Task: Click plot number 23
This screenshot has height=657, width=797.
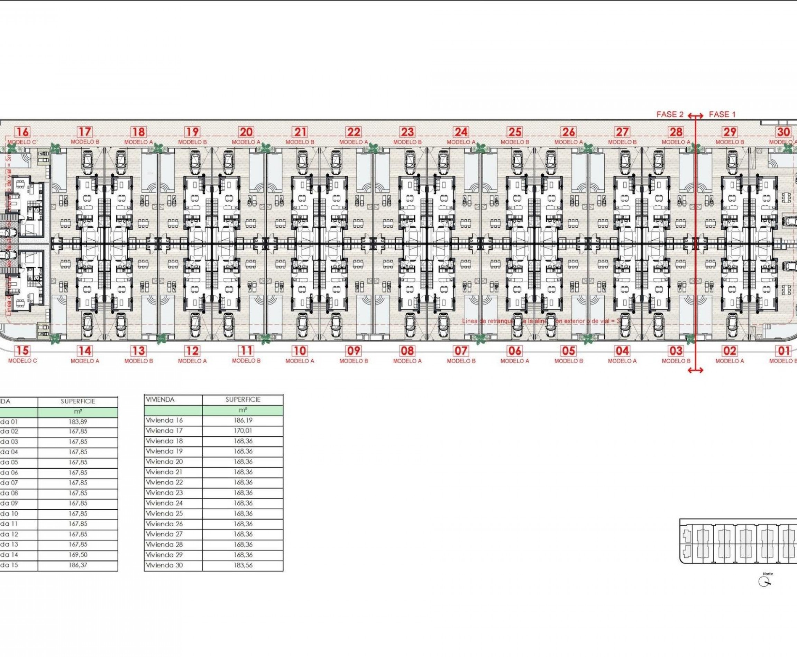Action: click(x=407, y=132)
